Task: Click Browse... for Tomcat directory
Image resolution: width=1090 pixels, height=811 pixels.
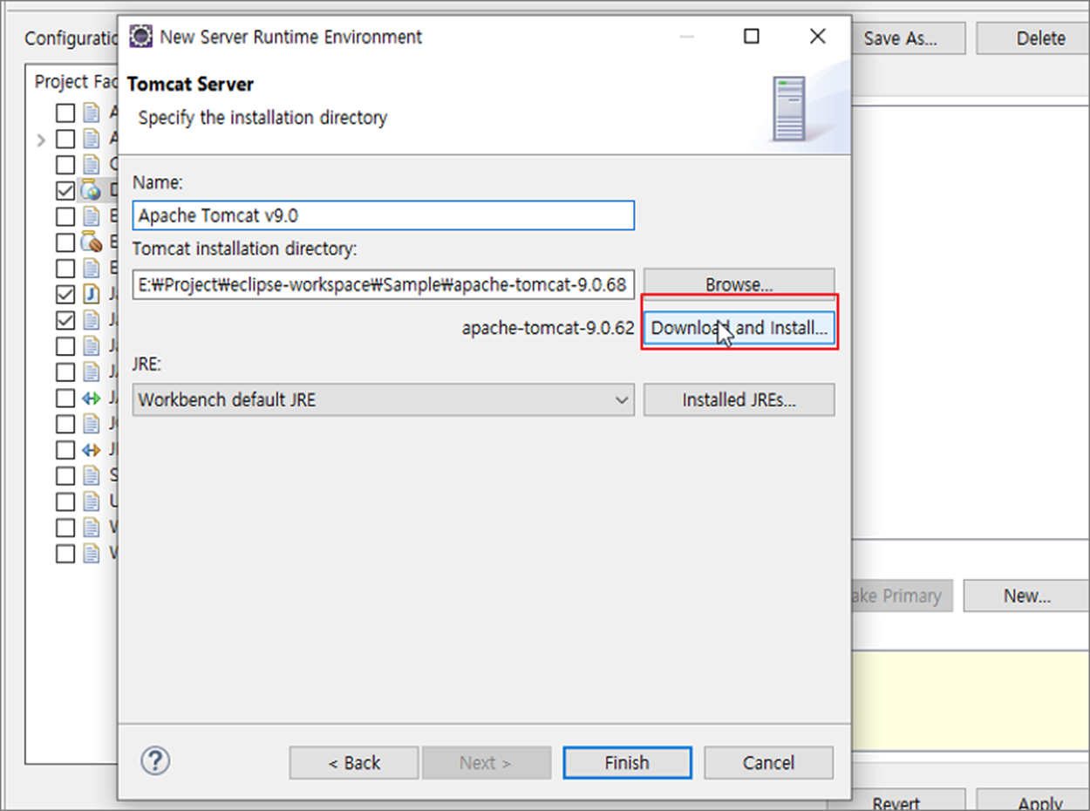Action: tap(739, 284)
